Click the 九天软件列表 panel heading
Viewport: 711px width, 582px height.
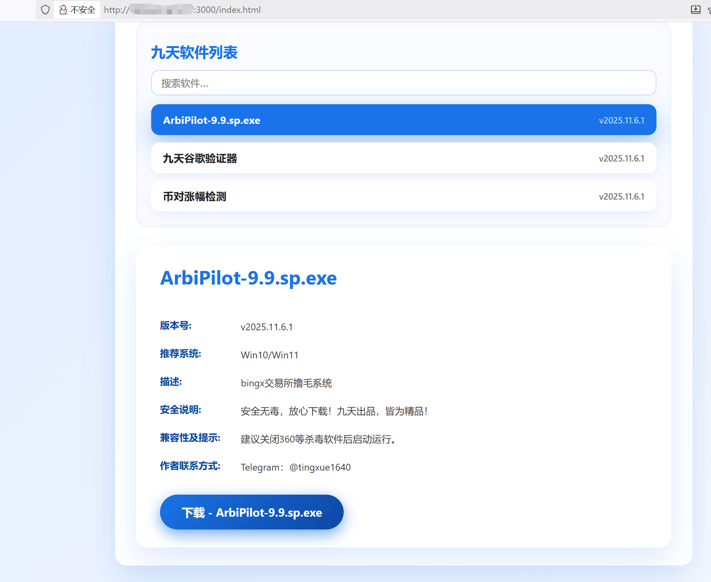coord(194,52)
